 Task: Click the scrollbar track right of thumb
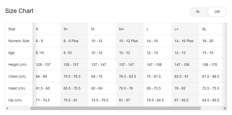click(212, 108)
